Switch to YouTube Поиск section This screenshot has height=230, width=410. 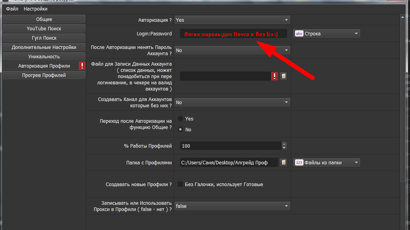click(x=44, y=29)
